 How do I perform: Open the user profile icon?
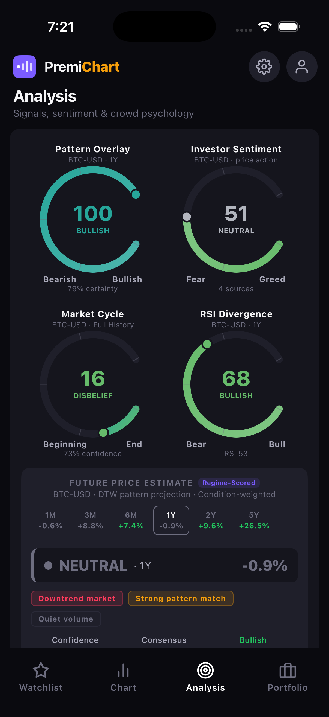coord(302,67)
